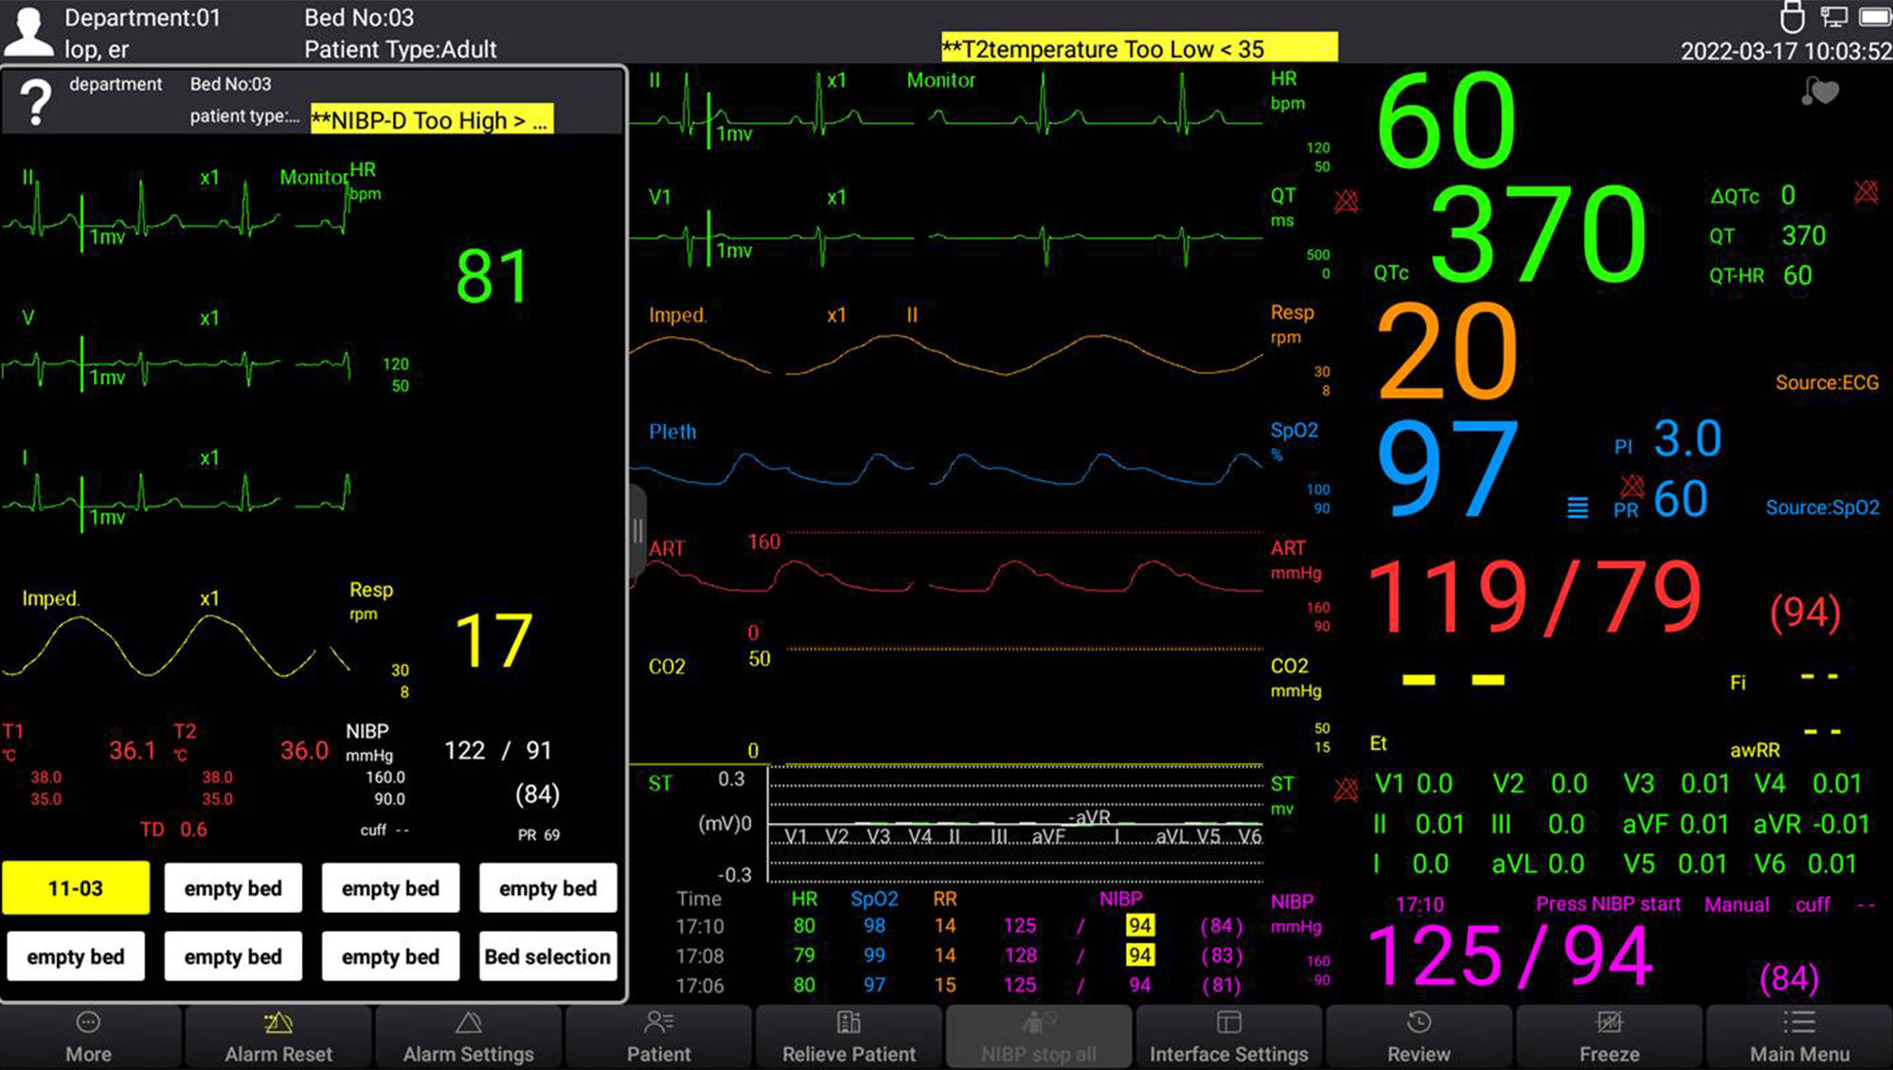
Task: Collapse side panel using divider handle
Action: coord(637,530)
